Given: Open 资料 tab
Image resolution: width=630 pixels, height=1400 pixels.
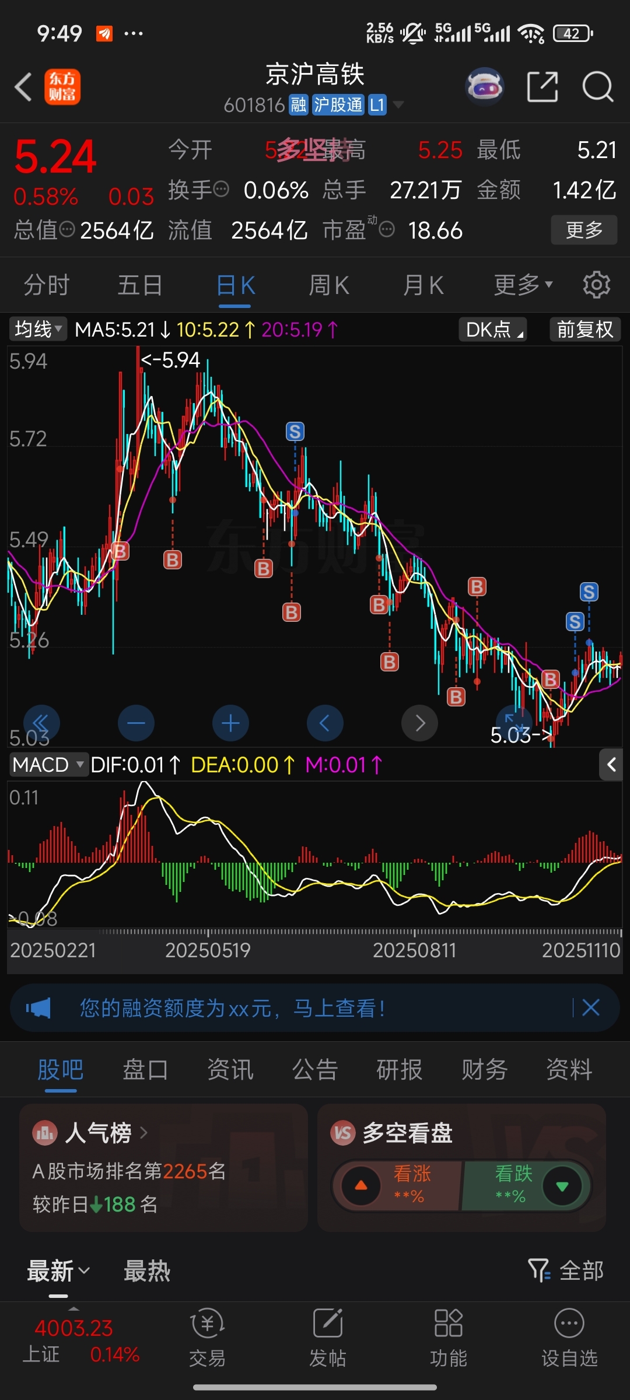Looking at the screenshot, I should [569, 1070].
